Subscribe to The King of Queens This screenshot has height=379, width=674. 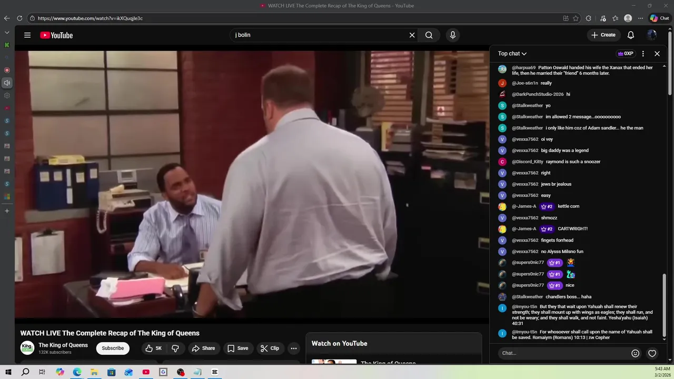[113, 348]
